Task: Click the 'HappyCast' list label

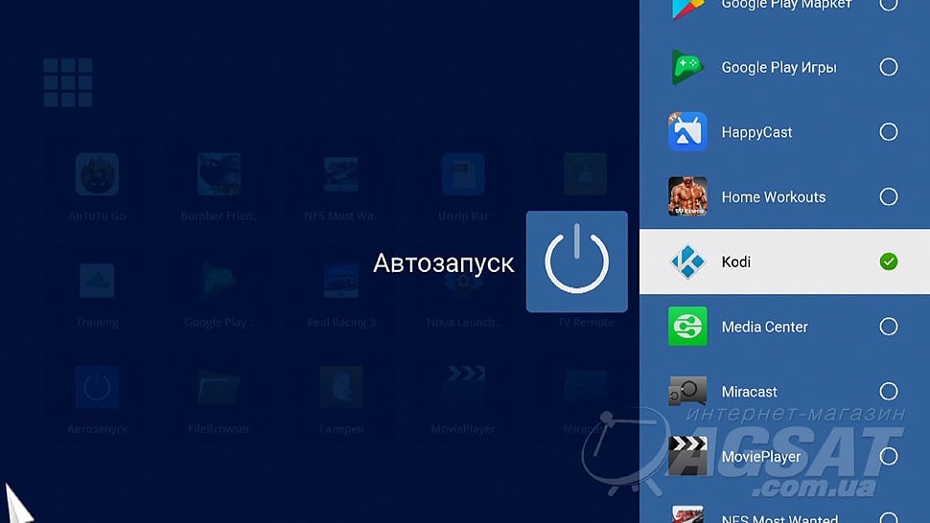Action: click(756, 132)
